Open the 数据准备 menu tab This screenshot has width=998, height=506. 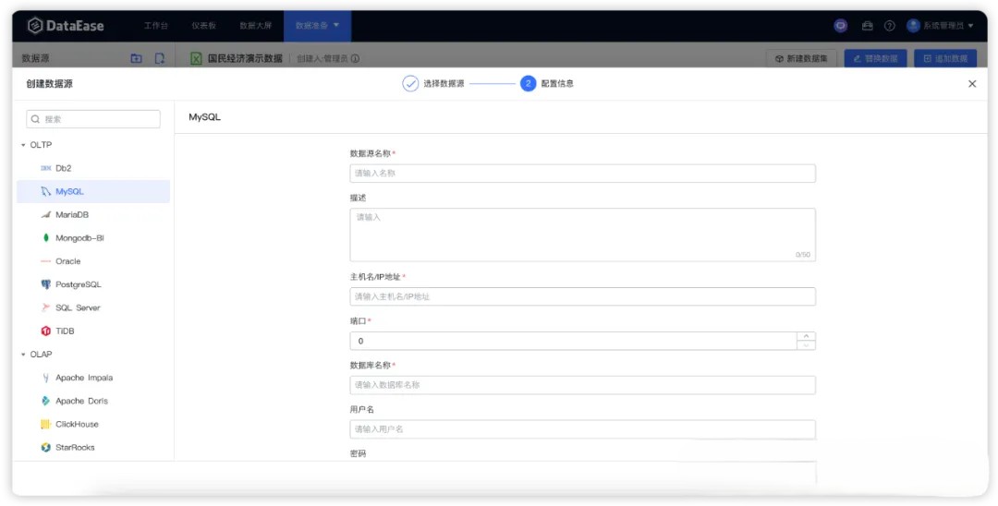click(x=316, y=26)
